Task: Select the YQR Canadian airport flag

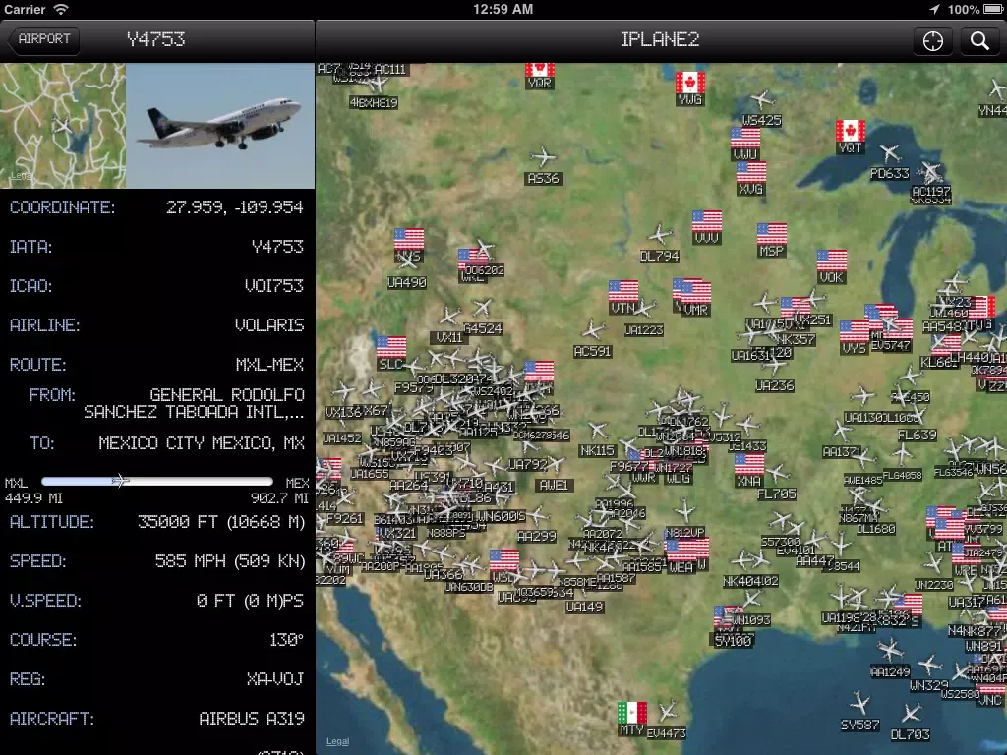Action: click(540, 70)
